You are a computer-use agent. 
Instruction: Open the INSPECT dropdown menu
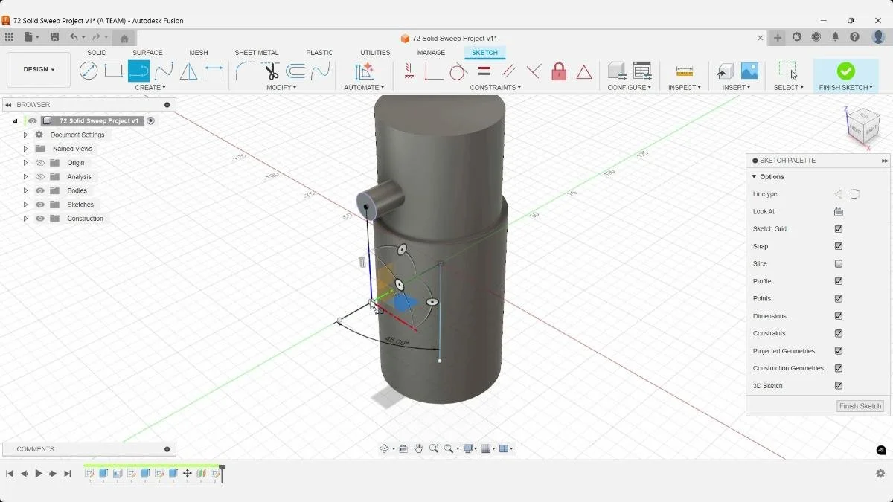point(685,88)
